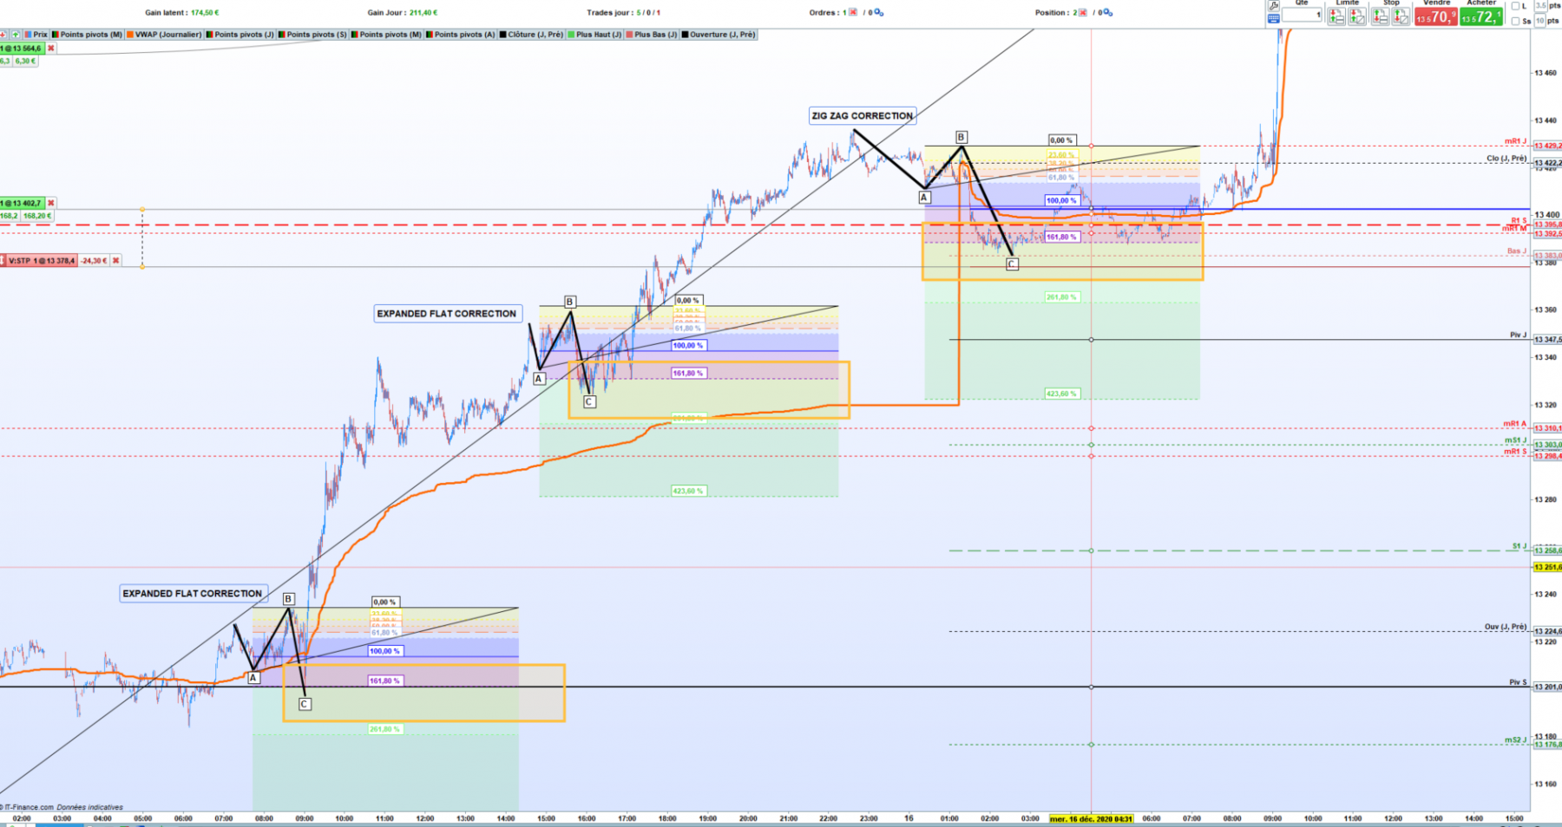Click the second Limite order icon

click(1356, 16)
